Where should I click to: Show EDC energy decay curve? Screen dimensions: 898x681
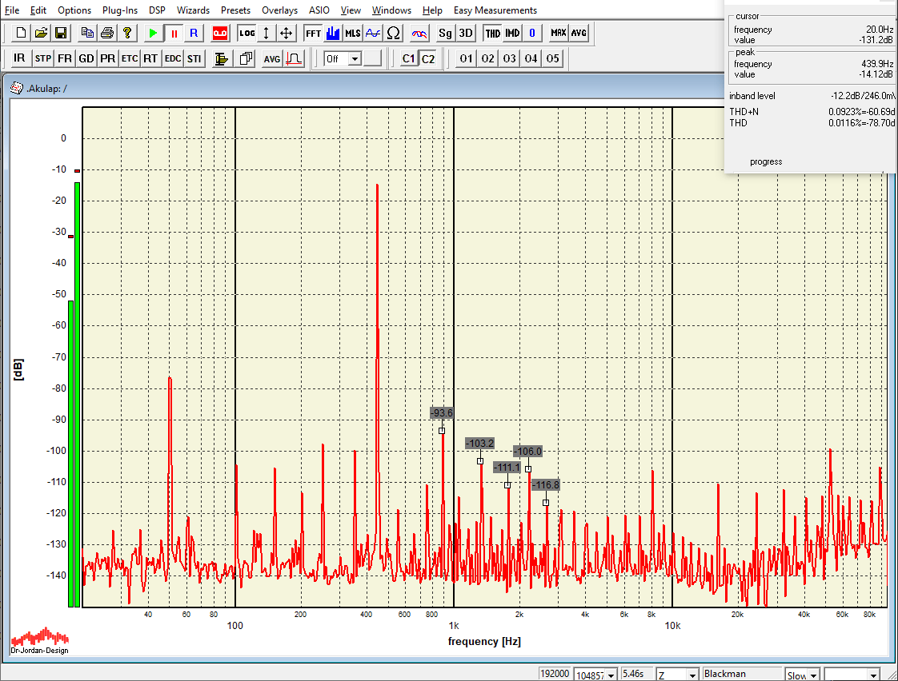click(x=172, y=58)
